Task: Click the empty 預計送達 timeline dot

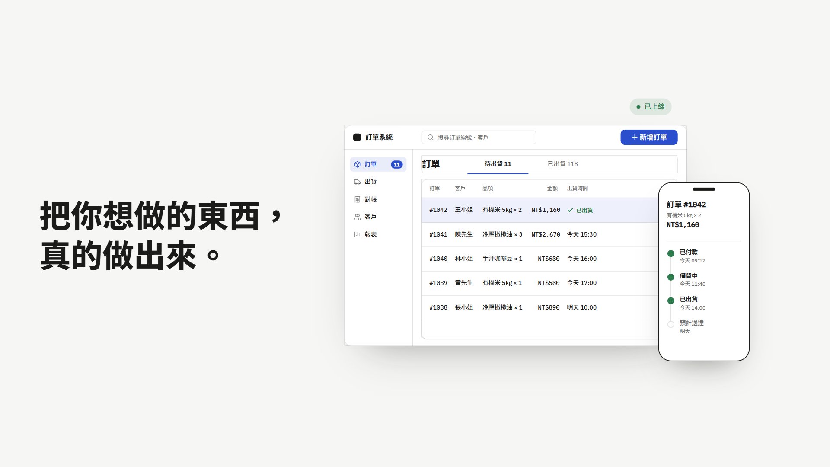Action: (670, 324)
